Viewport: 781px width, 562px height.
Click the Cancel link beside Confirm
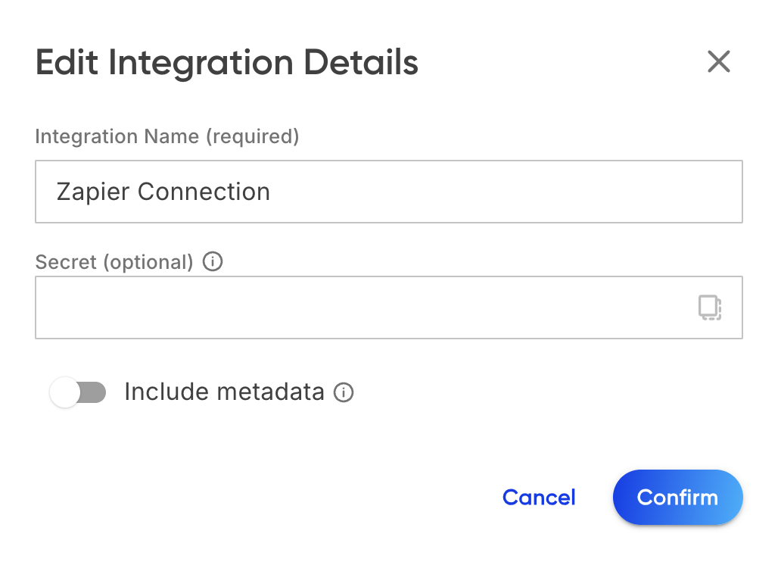[539, 497]
